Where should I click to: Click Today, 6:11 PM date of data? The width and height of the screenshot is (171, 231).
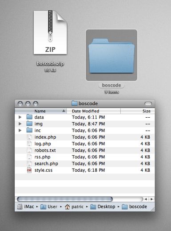(88, 117)
